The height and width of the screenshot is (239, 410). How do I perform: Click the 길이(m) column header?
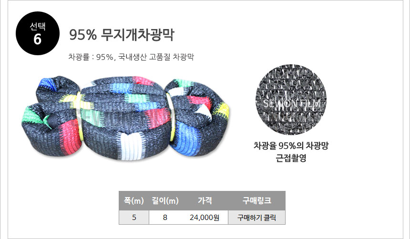[165, 200]
